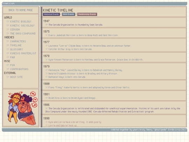The width and height of the screenshot is (189, 142).
Task: Visit The Ohio Compound page
Action: point(23,33)
